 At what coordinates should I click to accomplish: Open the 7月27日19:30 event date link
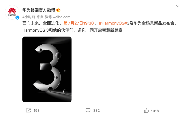pos(81,23)
